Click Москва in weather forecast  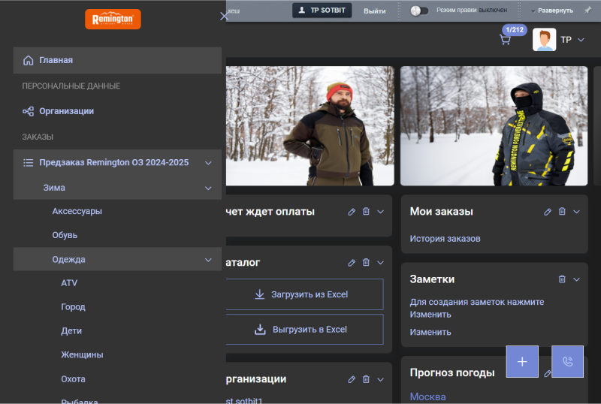click(427, 397)
